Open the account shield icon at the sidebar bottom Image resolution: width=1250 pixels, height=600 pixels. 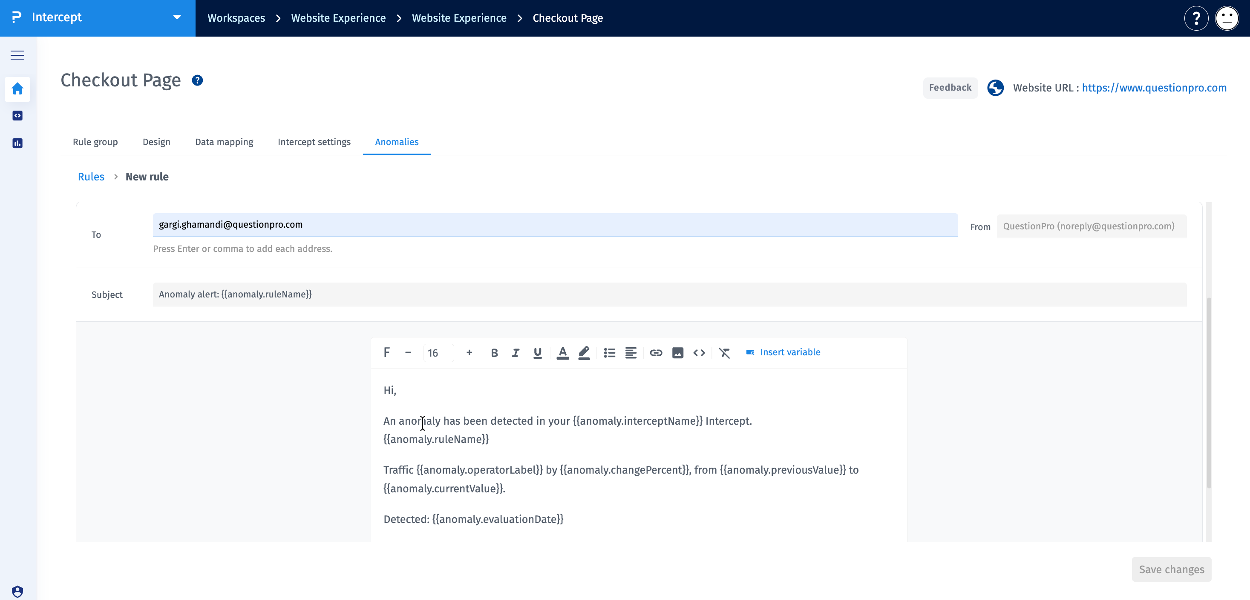(x=17, y=591)
